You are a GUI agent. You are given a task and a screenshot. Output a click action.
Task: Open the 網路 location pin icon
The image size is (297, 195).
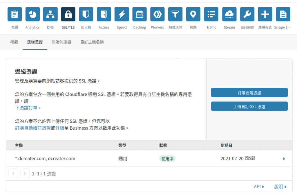pyautogui.click(x=193, y=14)
